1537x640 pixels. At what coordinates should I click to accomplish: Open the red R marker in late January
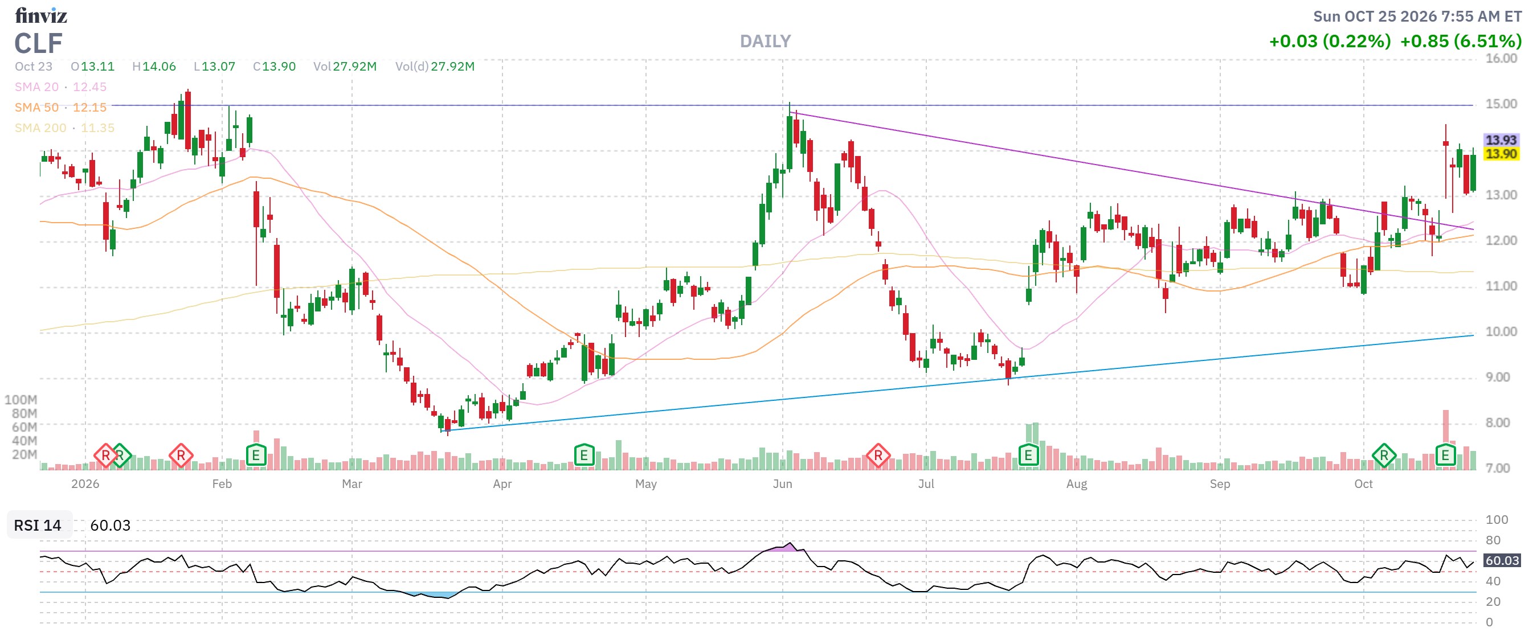pos(181,456)
